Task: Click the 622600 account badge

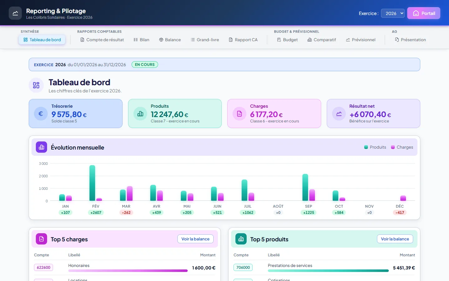Action: point(44,268)
